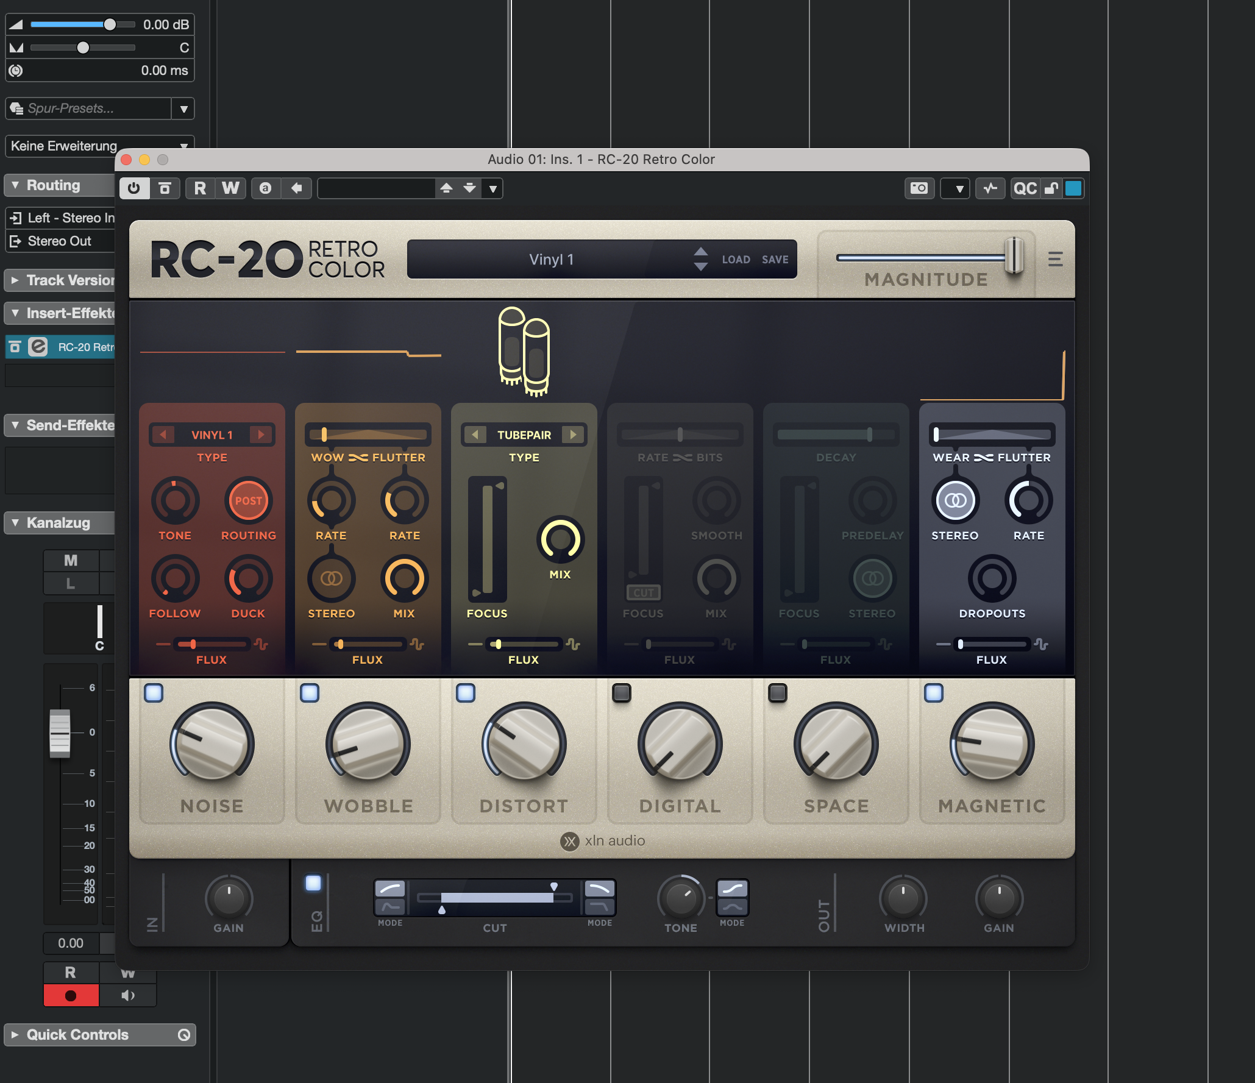The width and height of the screenshot is (1255, 1083).
Task: Open the Spur-Presets dropdown
Action: (x=183, y=108)
